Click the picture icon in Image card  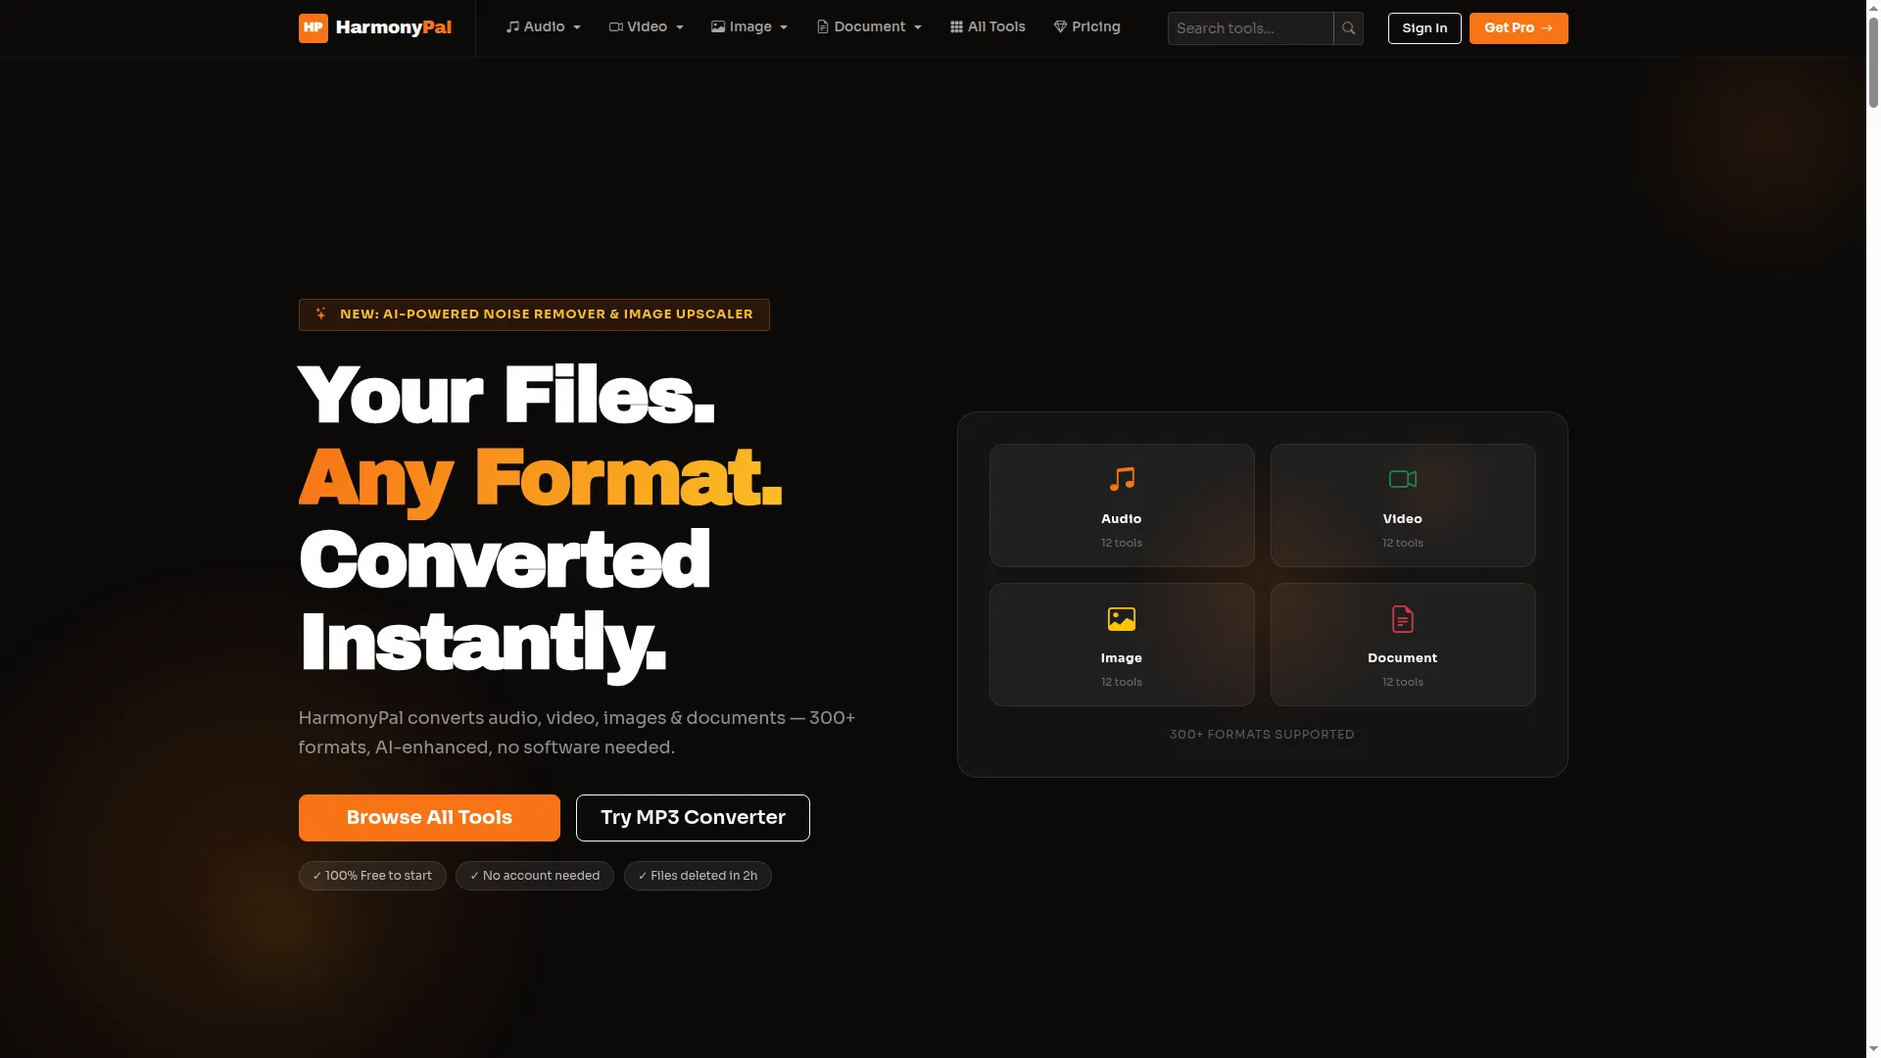(x=1122, y=619)
